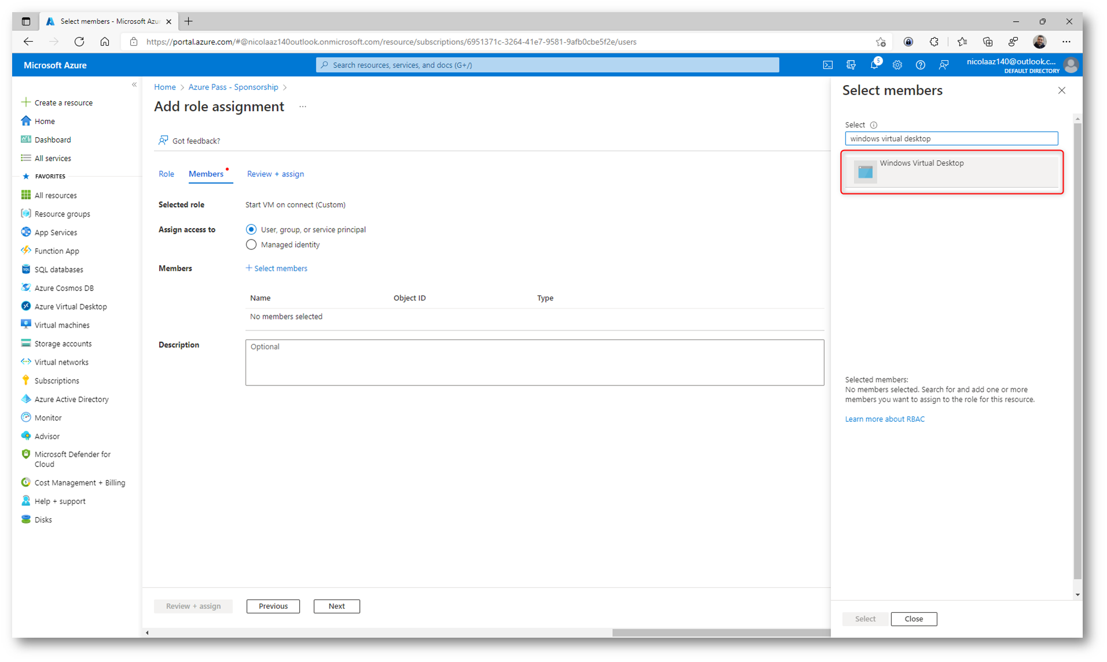Click the Resource groups icon

[25, 214]
